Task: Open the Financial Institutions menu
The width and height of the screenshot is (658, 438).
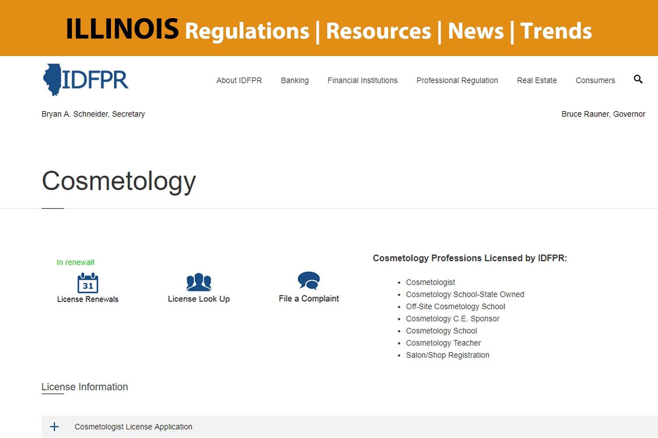Action: point(362,81)
